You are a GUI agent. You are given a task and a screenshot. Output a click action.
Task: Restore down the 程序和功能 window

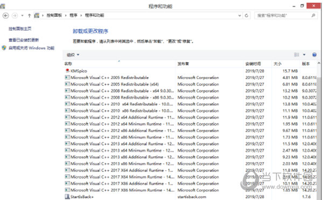302,6
